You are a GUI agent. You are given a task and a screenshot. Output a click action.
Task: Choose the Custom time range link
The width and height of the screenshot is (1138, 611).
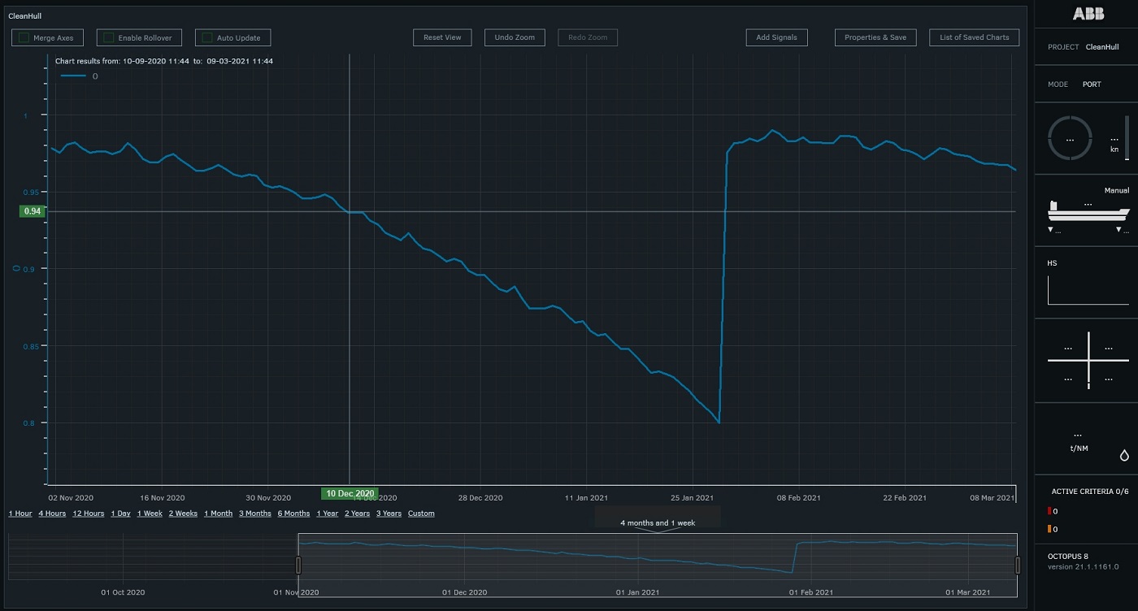coord(421,513)
